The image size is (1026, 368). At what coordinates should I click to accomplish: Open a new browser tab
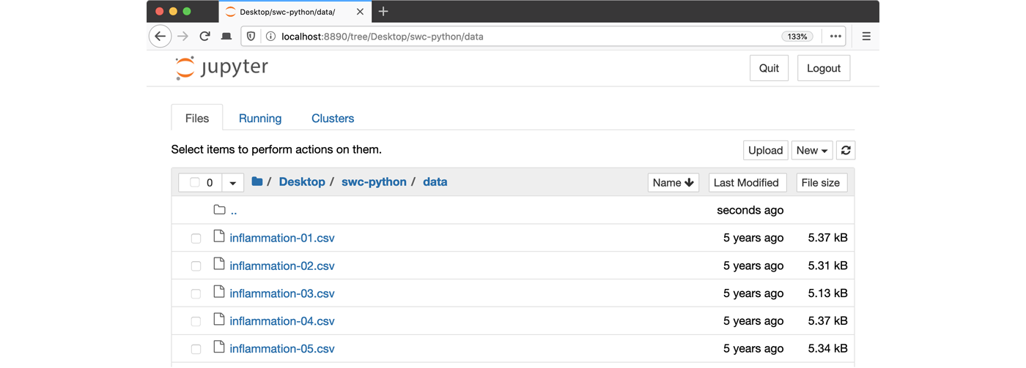coord(383,11)
